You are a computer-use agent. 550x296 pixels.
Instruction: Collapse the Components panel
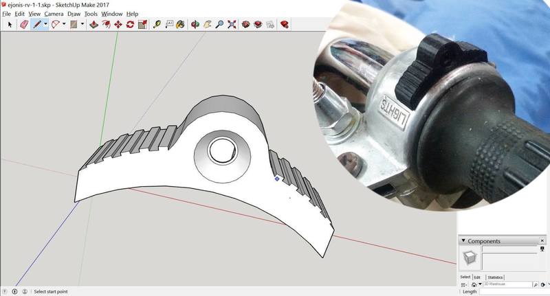pyautogui.click(x=463, y=241)
